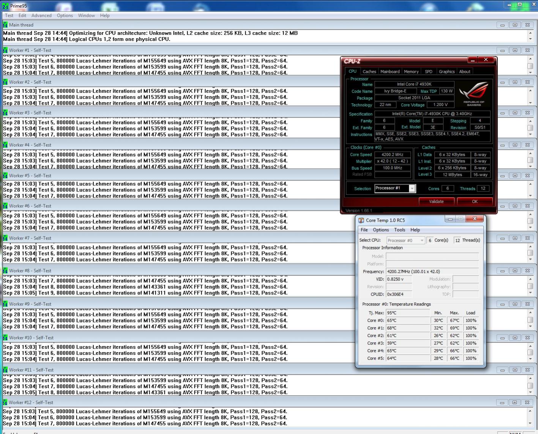Image resolution: width=538 pixels, height=434 pixels.
Task: Switch to the SPD tab in CPU-Z
Action: click(429, 72)
